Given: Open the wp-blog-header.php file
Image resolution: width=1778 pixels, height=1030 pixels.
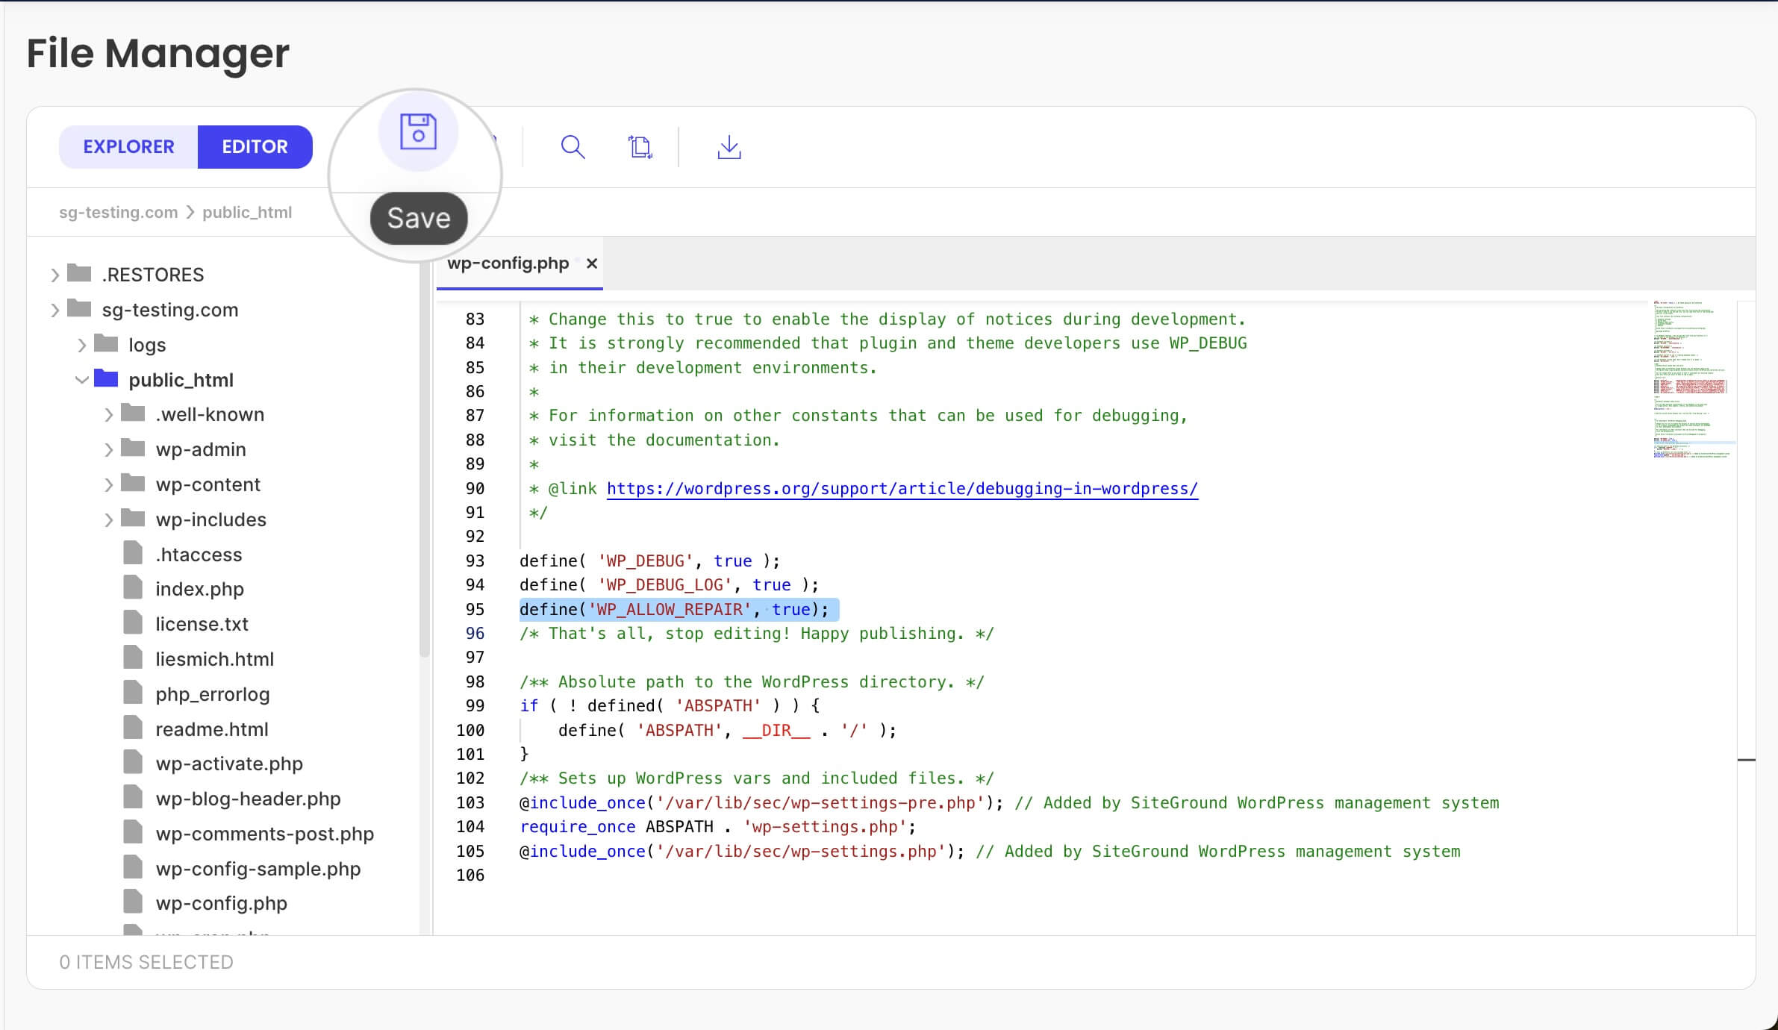Looking at the screenshot, I should tap(248, 799).
